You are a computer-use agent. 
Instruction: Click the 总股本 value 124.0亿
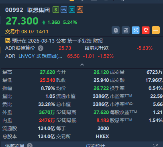click(x=47, y=137)
